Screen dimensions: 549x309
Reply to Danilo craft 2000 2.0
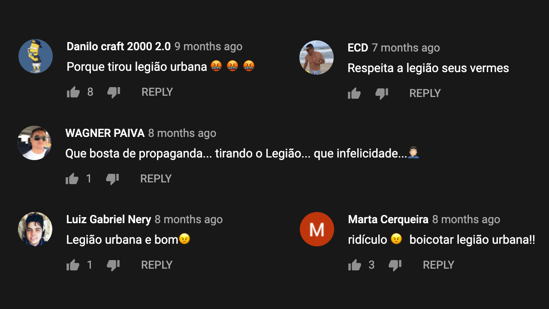[157, 92]
